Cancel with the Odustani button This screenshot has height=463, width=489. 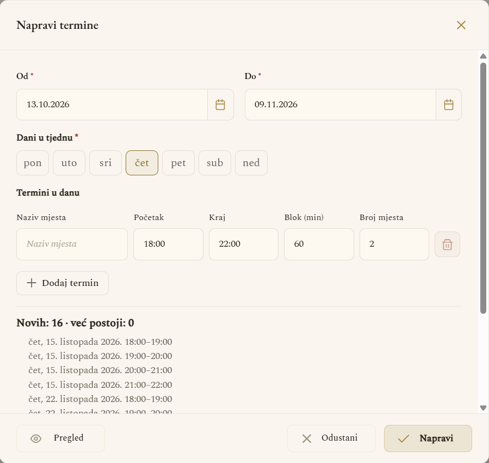pos(331,438)
